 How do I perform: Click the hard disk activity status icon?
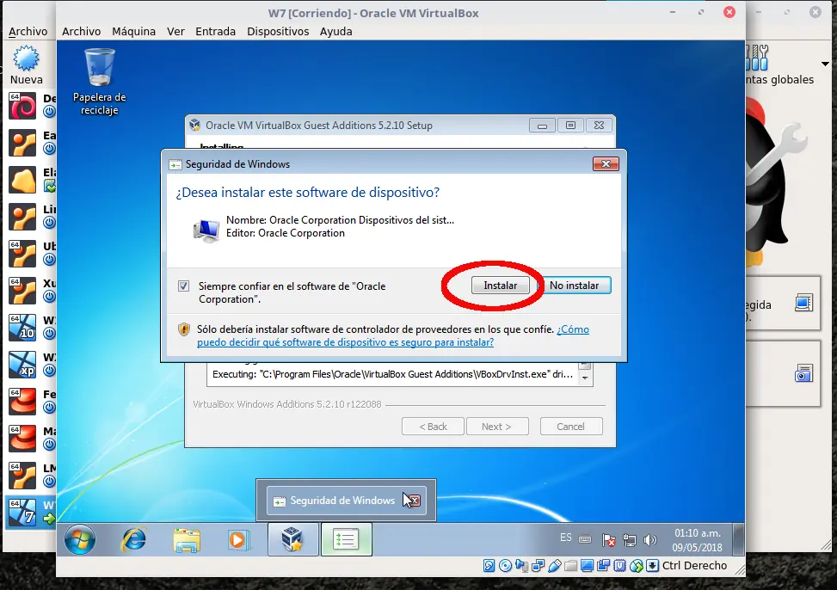click(489, 565)
